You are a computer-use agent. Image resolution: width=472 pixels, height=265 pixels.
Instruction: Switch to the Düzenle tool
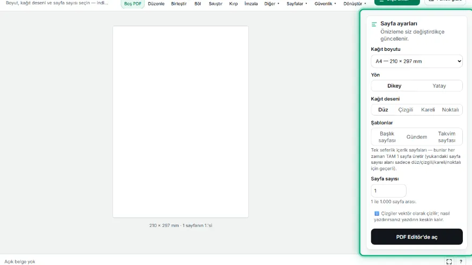pyautogui.click(x=156, y=4)
